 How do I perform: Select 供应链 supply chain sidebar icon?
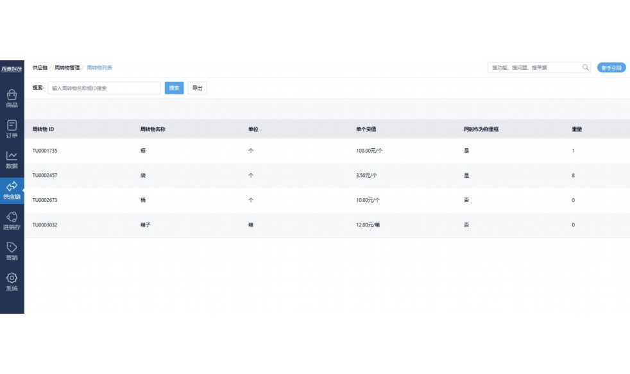pos(12,190)
